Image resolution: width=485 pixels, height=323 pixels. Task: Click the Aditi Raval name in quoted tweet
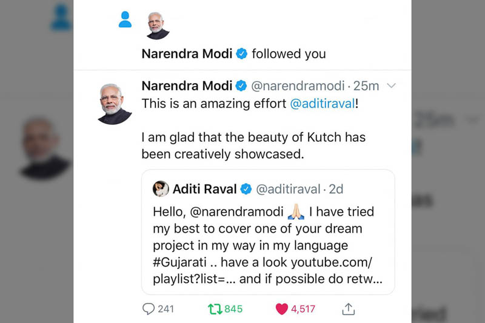click(x=205, y=189)
